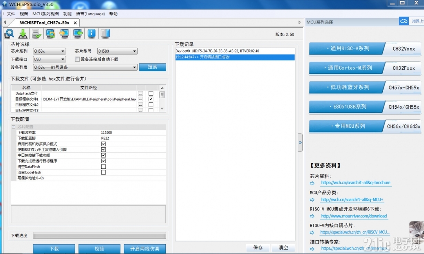Click the 下载 button
Viewport: 424px width, 254px height.
54,249
